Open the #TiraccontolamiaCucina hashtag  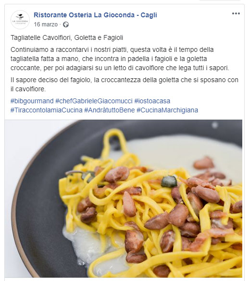47,110
